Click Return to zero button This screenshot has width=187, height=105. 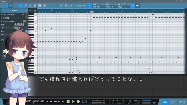click(63, 101)
